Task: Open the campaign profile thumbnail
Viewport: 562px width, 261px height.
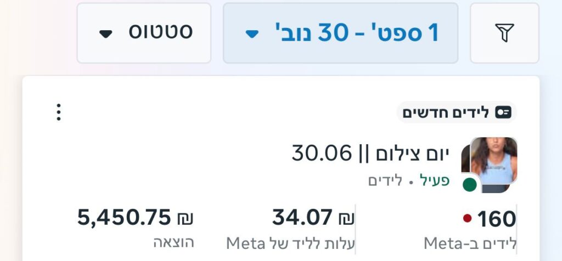Action: tap(489, 164)
